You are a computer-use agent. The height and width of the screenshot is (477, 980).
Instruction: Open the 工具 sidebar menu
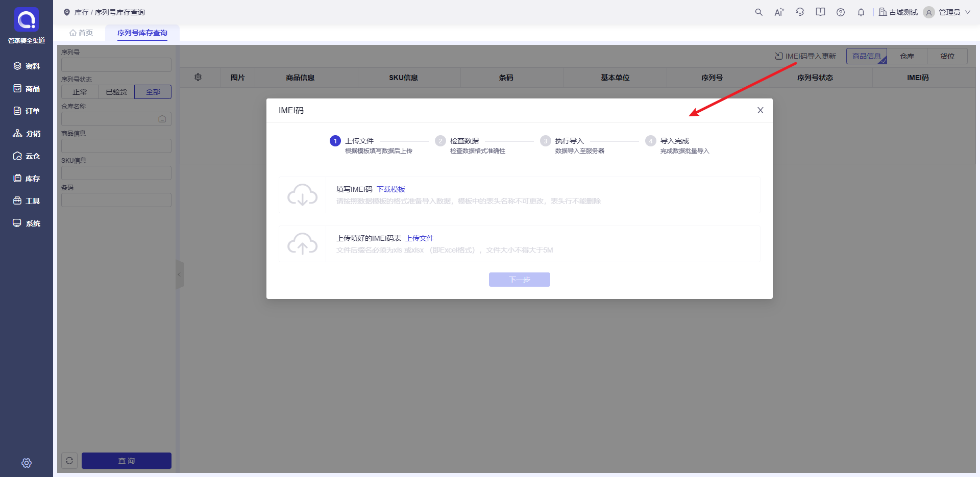coord(27,200)
